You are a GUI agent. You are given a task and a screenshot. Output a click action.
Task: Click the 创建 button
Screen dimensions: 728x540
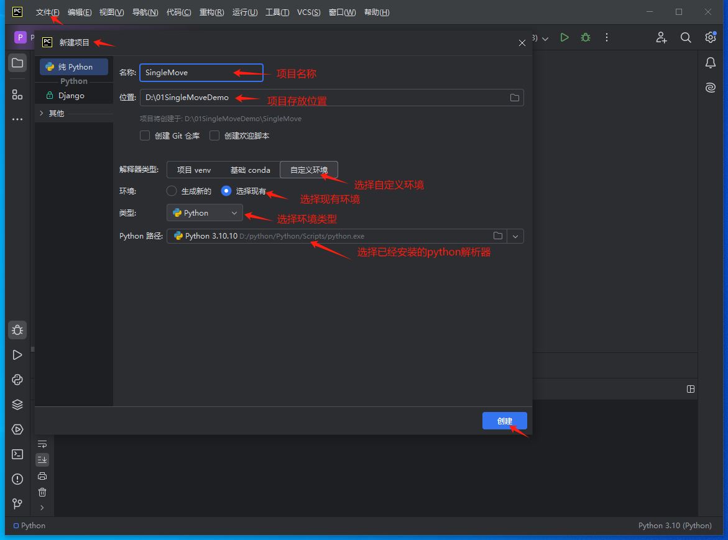(x=505, y=421)
